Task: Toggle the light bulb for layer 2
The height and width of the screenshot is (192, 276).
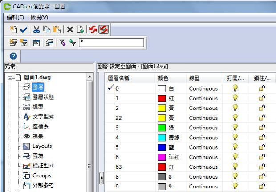Action: 235,108
